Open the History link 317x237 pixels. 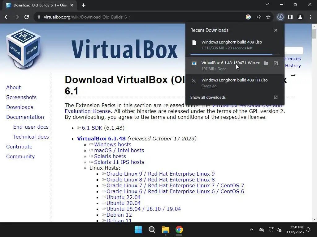point(293,66)
